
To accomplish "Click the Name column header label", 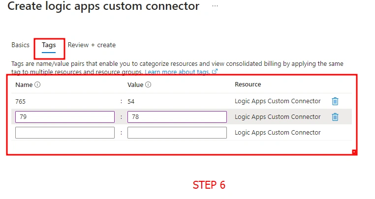I will [24, 85].
